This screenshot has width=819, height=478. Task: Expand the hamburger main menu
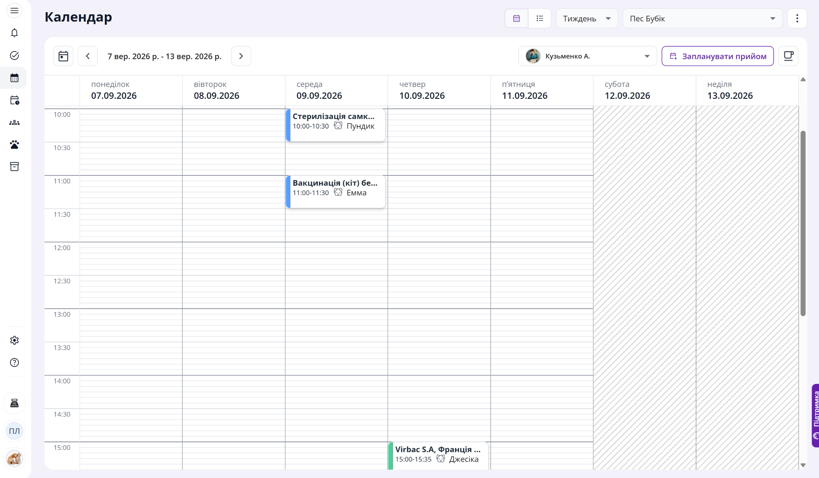coord(14,11)
